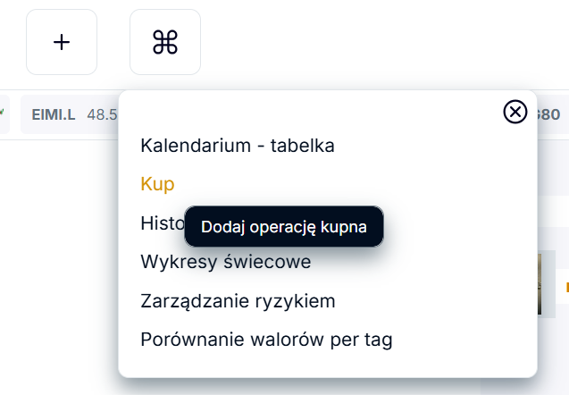The width and height of the screenshot is (569, 395).
Task: Click the plus add button
Action: coord(62,42)
